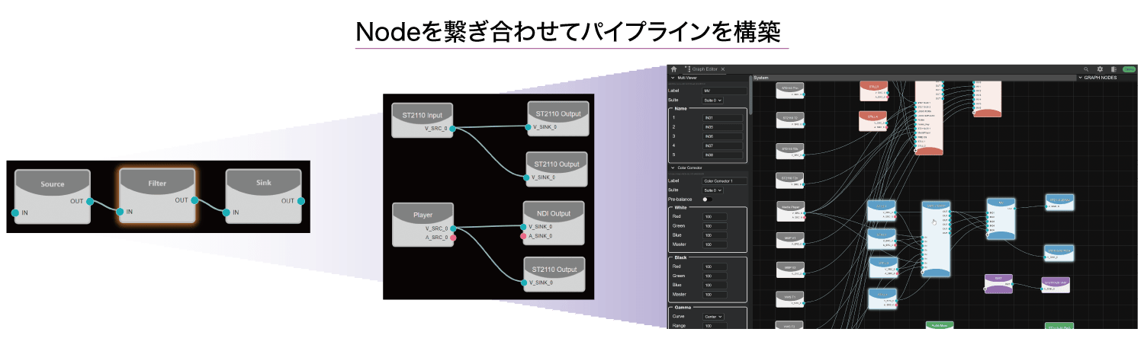Click the OUT port of the Filter node
1144x348 pixels.
click(x=196, y=201)
